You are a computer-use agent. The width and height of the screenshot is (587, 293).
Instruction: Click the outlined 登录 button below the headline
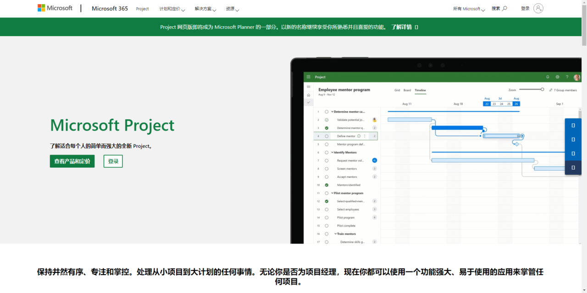[x=113, y=161]
